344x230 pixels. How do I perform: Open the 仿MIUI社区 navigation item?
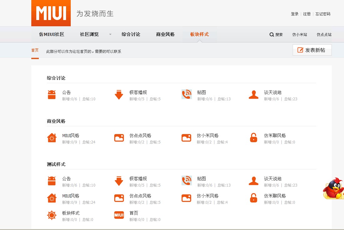tap(52, 34)
